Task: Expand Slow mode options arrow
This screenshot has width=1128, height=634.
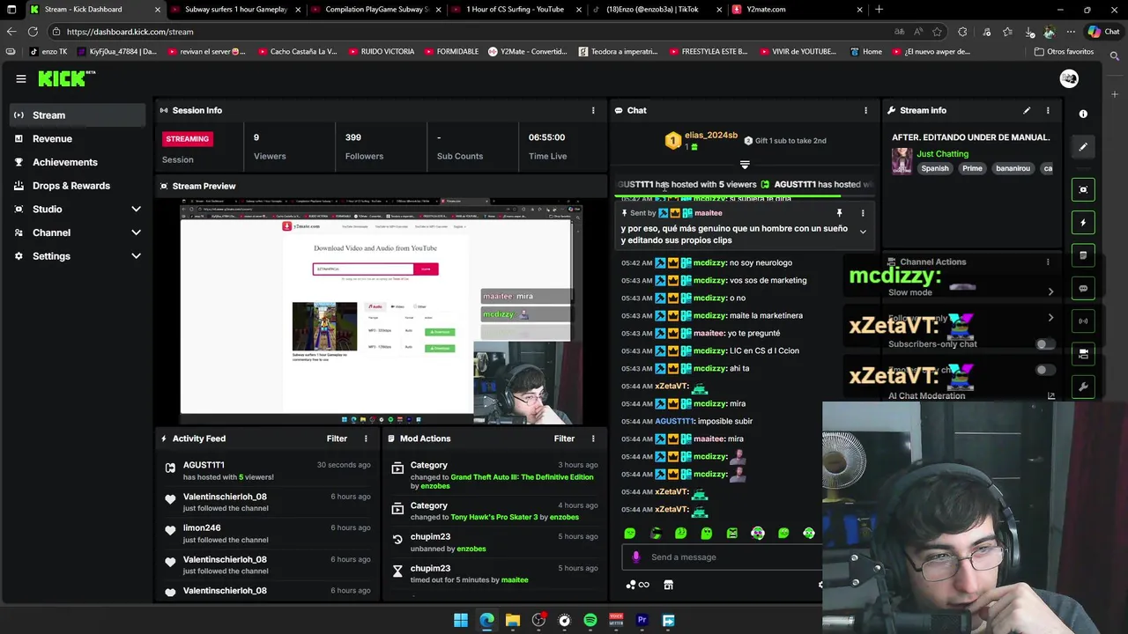Action: tap(1050, 291)
